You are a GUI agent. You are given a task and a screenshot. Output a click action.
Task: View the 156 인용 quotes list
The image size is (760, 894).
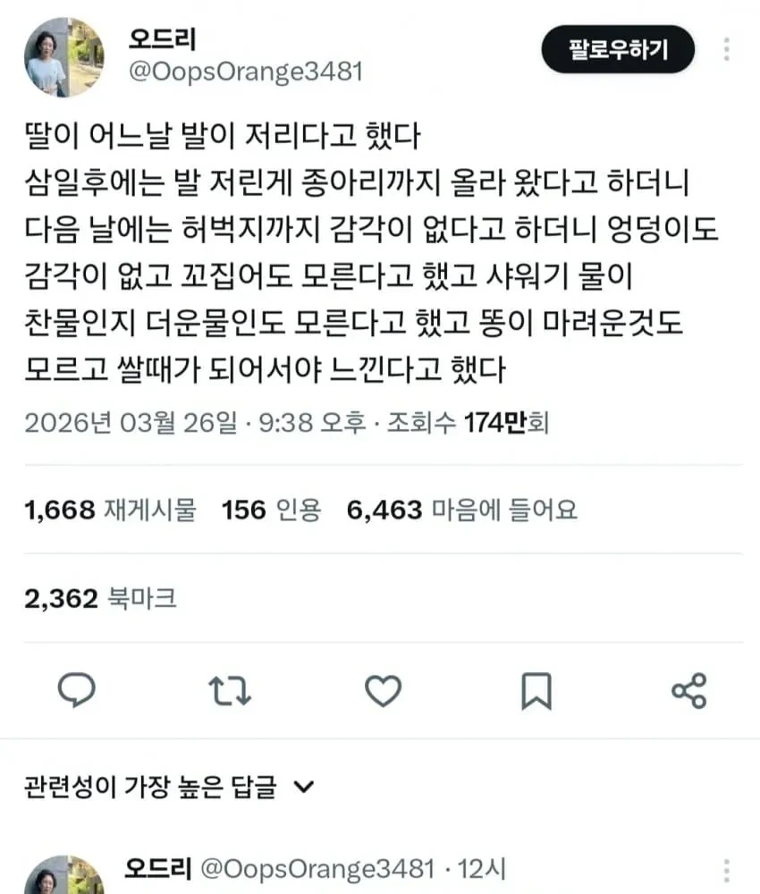click(272, 510)
